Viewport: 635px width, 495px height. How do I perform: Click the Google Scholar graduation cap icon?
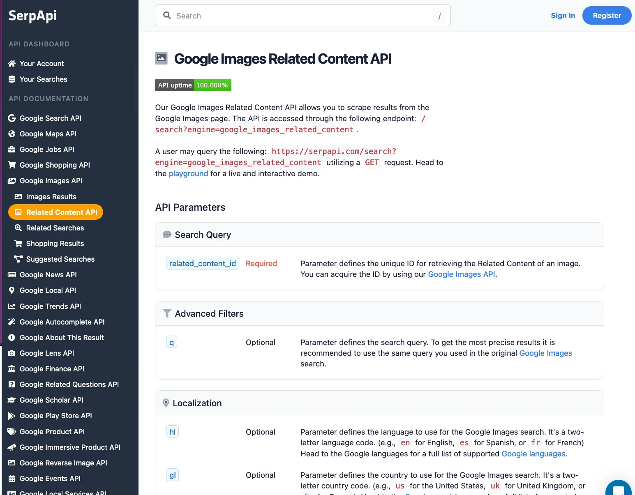(12, 400)
